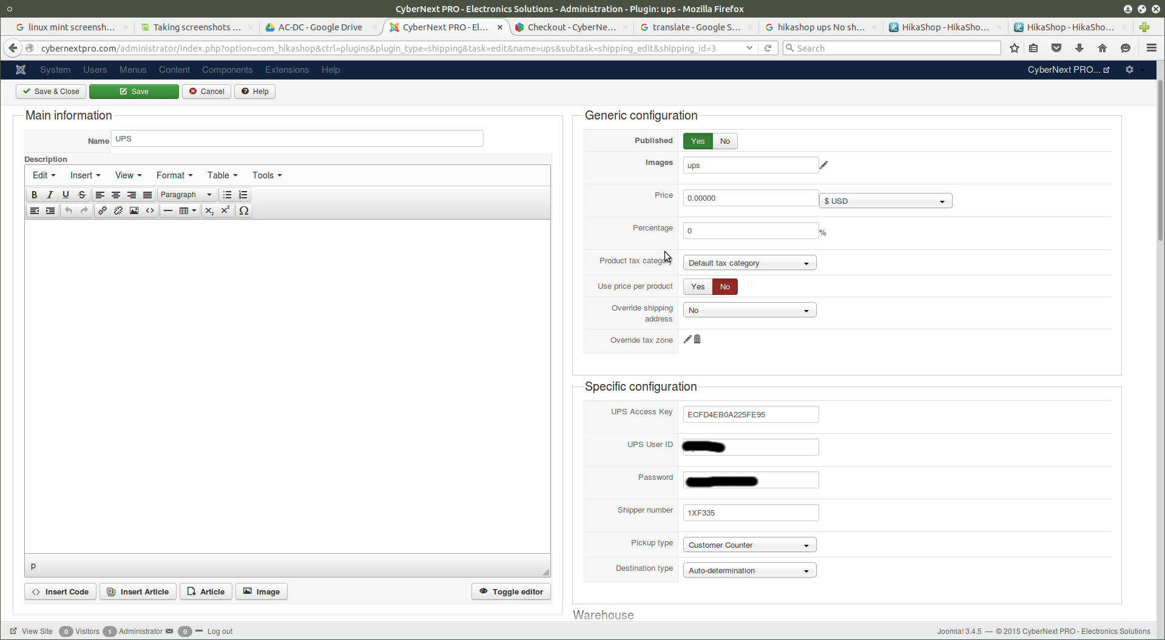Align description text left
This screenshot has height=640, width=1165.
(x=100, y=195)
